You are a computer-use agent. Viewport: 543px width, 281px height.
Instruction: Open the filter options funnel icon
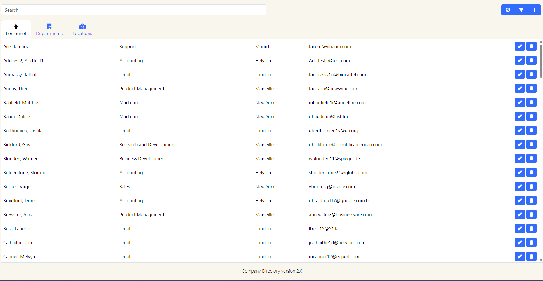tap(521, 10)
